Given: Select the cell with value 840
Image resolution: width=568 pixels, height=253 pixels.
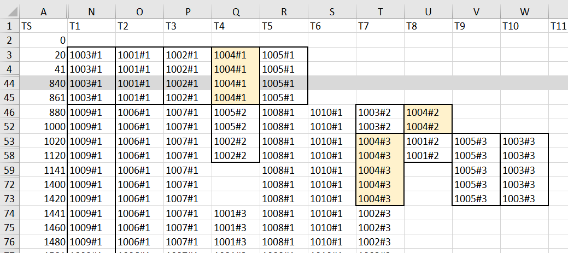Looking at the screenshot, I should click(x=43, y=83).
